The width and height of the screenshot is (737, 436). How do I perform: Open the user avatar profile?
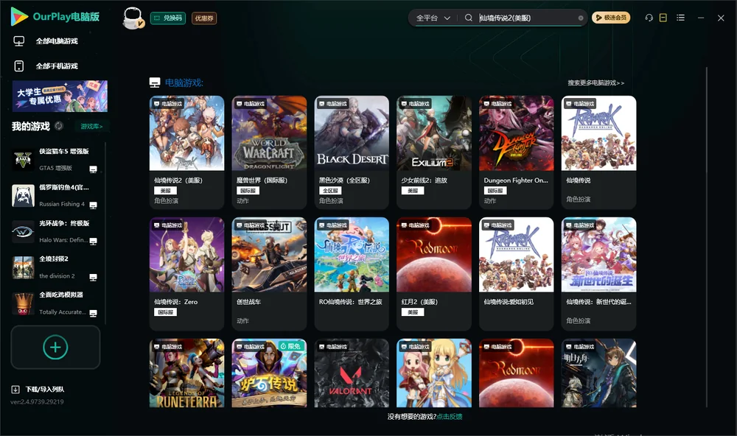133,18
